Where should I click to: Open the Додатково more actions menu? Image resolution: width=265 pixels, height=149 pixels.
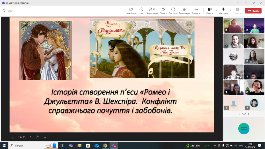tap(196, 11)
